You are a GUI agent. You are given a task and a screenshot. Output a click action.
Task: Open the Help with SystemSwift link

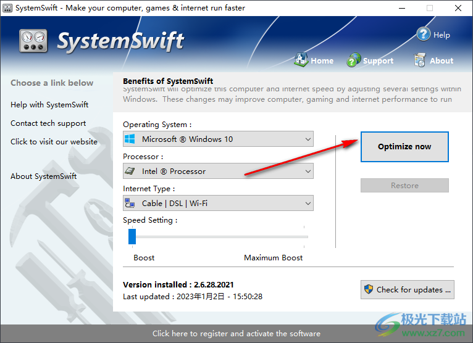pos(49,105)
